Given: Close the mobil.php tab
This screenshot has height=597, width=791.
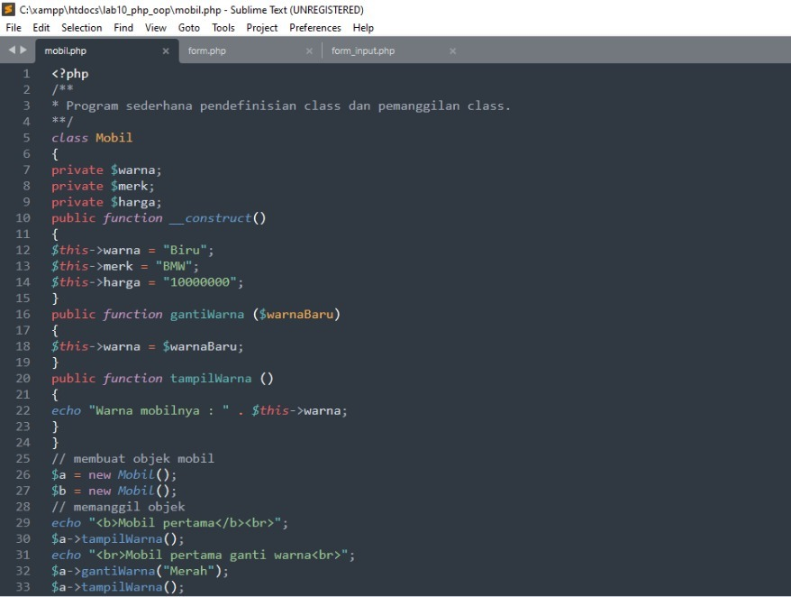Looking at the screenshot, I should click(x=166, y=51).
